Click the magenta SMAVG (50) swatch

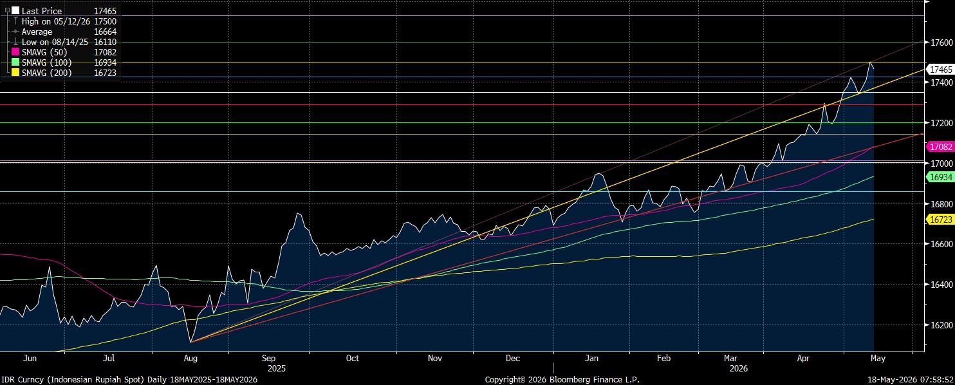pos(15,52)
